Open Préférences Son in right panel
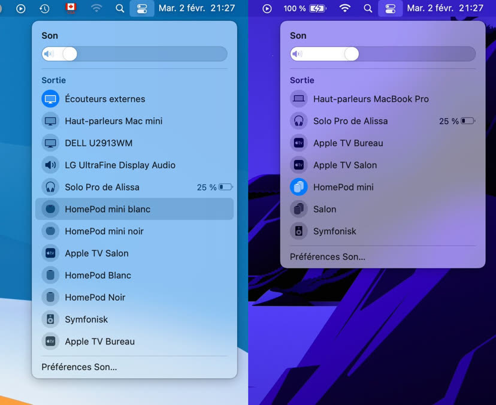 328,257
